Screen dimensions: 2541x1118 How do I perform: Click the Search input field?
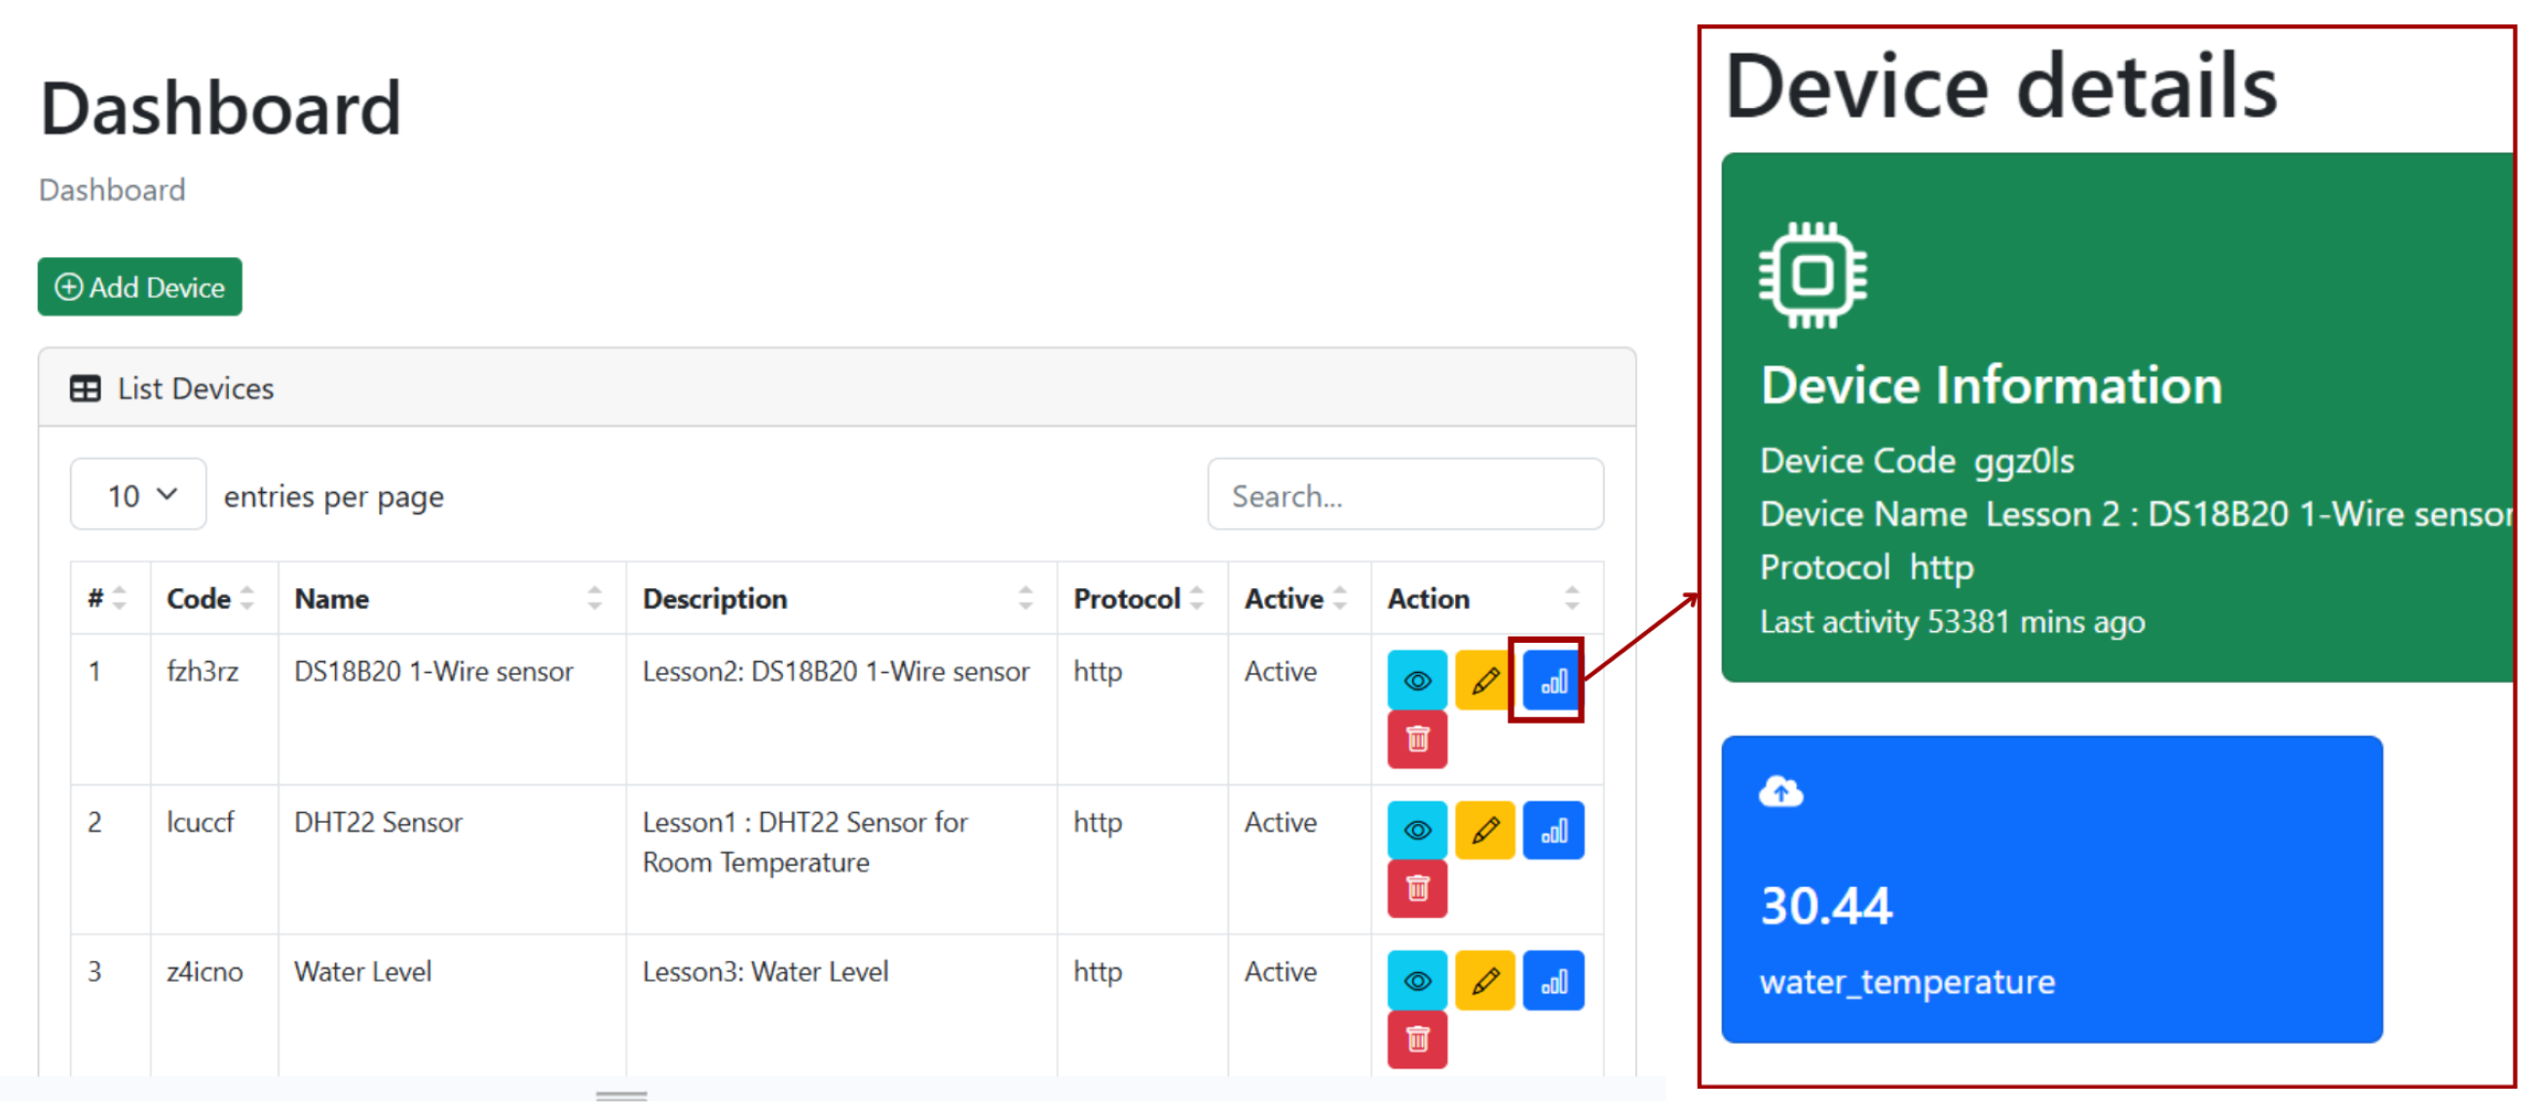coord(1403,495)
